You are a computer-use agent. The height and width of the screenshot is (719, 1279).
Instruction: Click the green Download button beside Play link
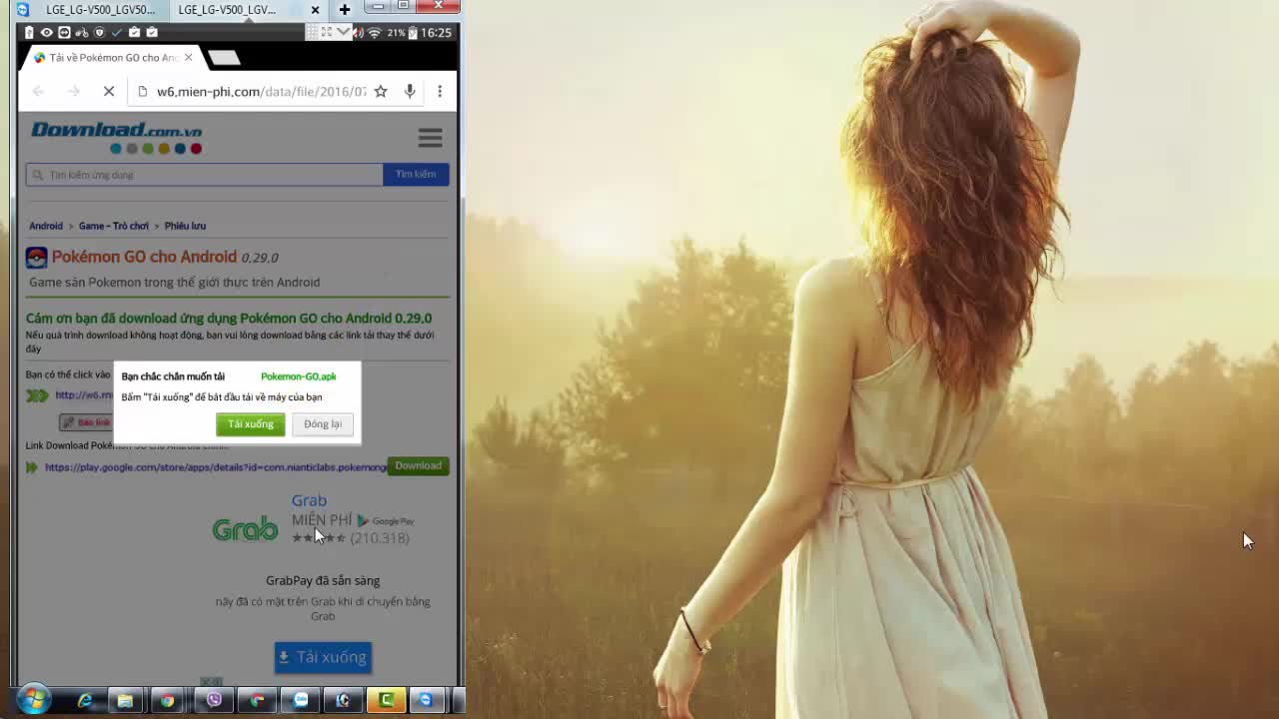418,466
